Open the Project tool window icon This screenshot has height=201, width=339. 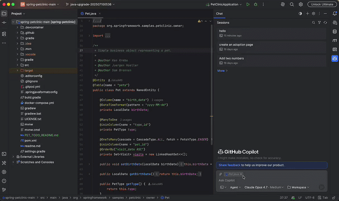coord(4,14)
